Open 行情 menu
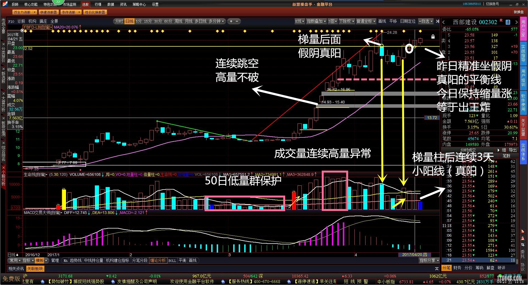This screenshot has height=285, width=528. [98, 4]
